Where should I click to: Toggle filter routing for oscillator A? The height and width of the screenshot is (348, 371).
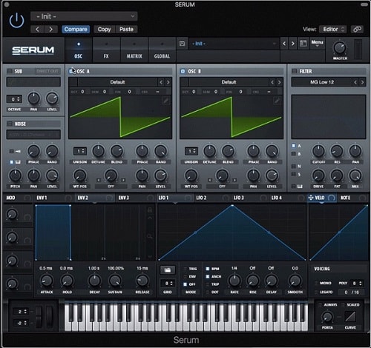click(x=294, y=146)
